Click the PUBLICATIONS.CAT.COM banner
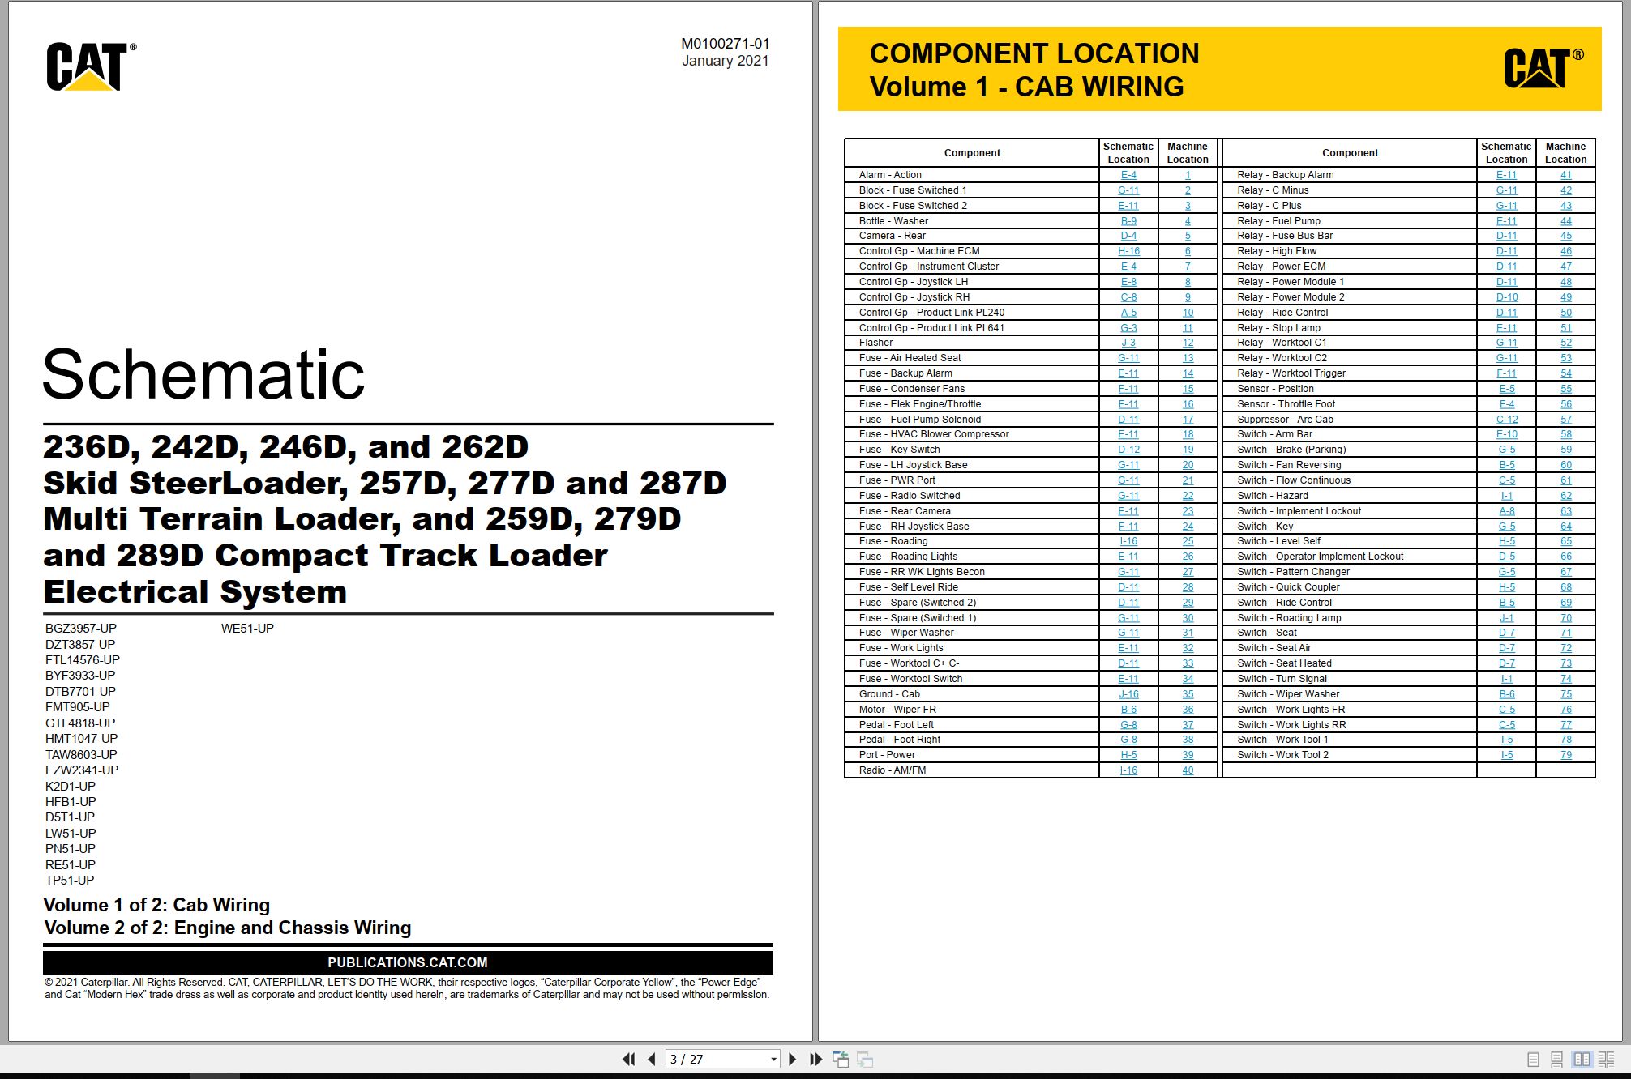The height and width of the screenshot is (1079, 1631). (x=408, y=962)
